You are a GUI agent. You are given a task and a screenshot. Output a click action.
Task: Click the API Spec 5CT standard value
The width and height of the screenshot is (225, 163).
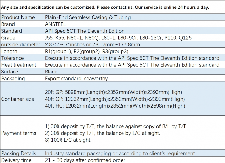85,31
